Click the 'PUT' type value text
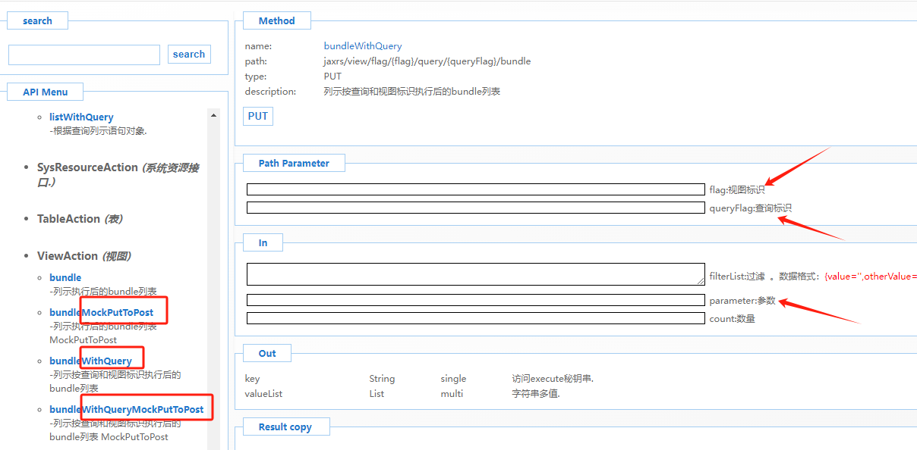 click(x=332, y=77)
